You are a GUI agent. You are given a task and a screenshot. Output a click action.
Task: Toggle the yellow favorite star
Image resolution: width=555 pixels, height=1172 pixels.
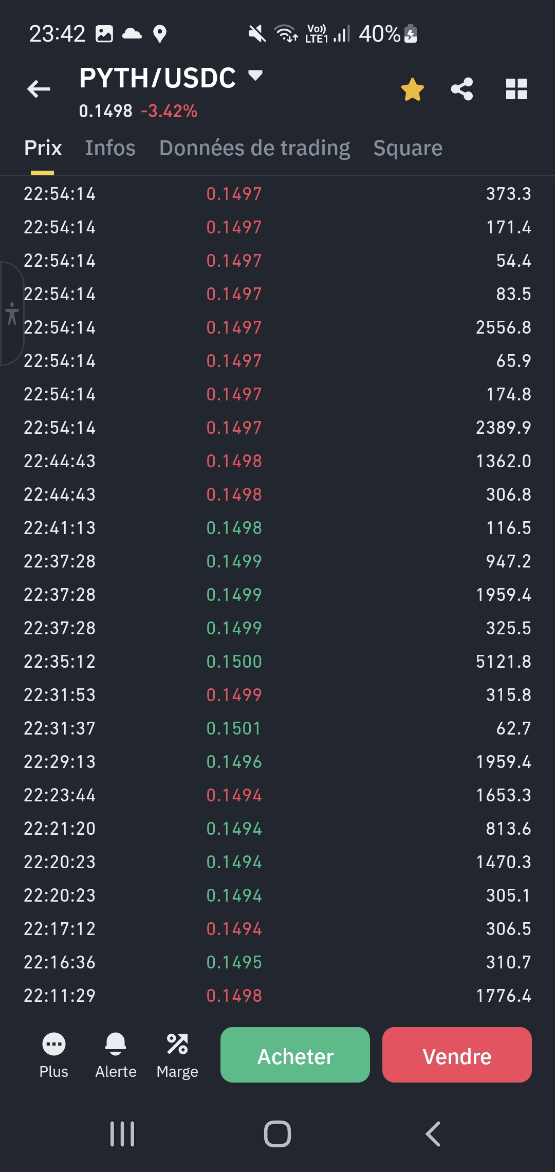pyautogui.click(x=412, y=89)
